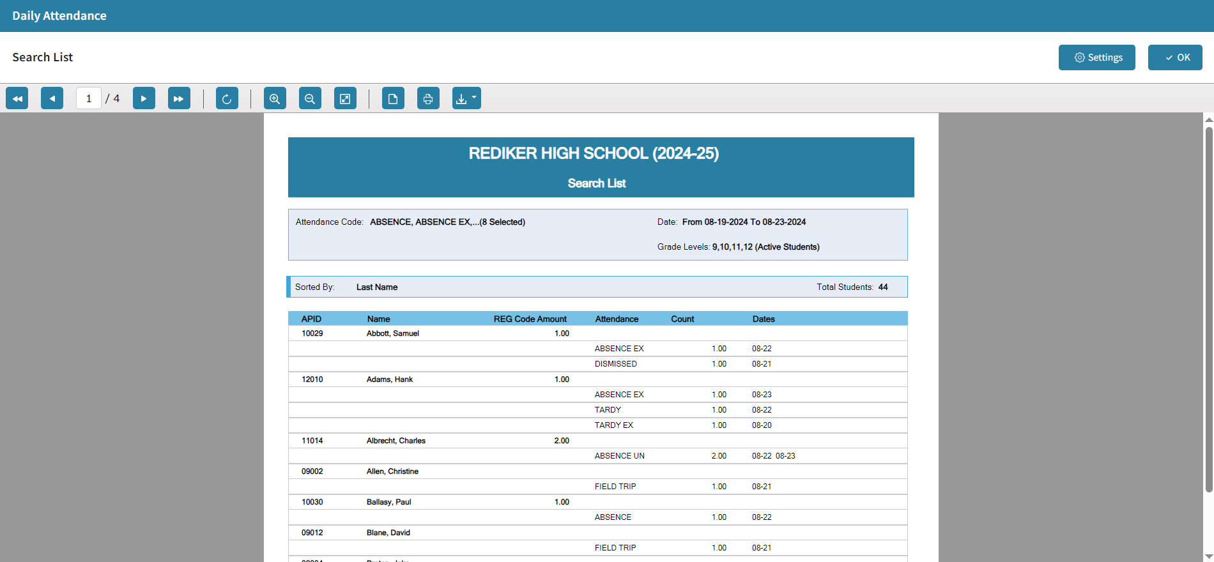
Task: Open Settings for the report
Action: click(x=1096, y=57)
